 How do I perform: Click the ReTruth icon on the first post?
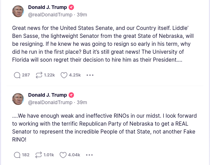pyautogui.click(x=39, y=75)
